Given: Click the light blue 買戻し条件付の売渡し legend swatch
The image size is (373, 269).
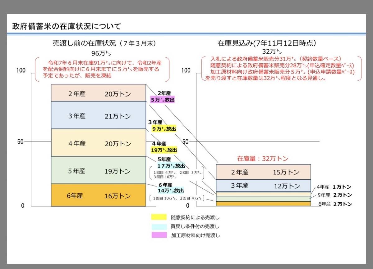Looking at the screenshot, I should tap(159, 226).
